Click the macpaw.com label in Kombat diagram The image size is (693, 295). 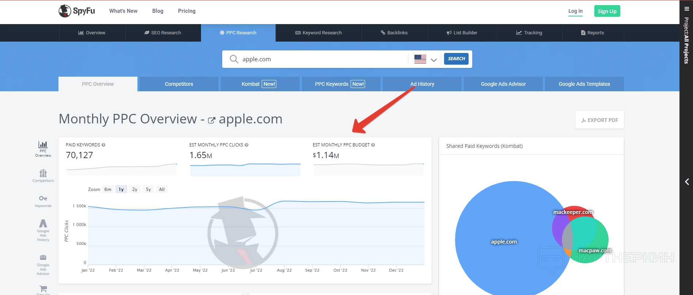click(x=595, y=250)
